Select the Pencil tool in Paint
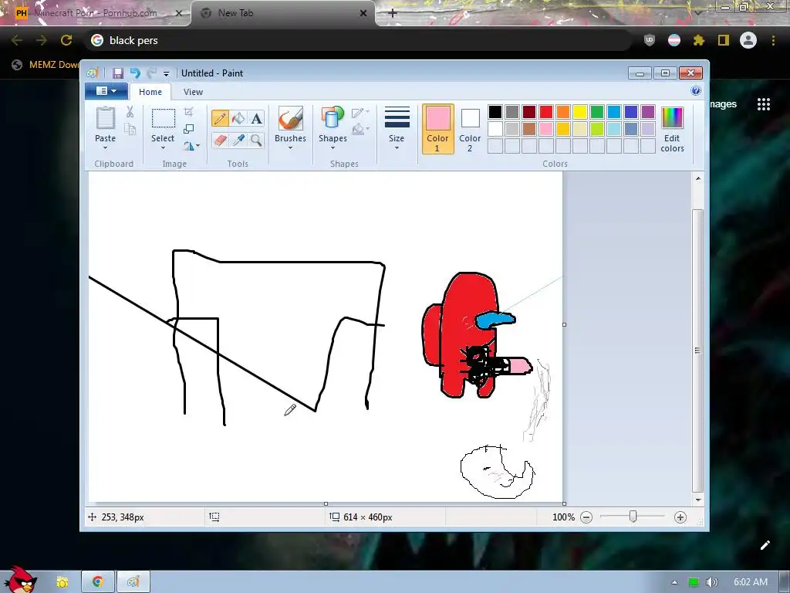 point(220,118)
